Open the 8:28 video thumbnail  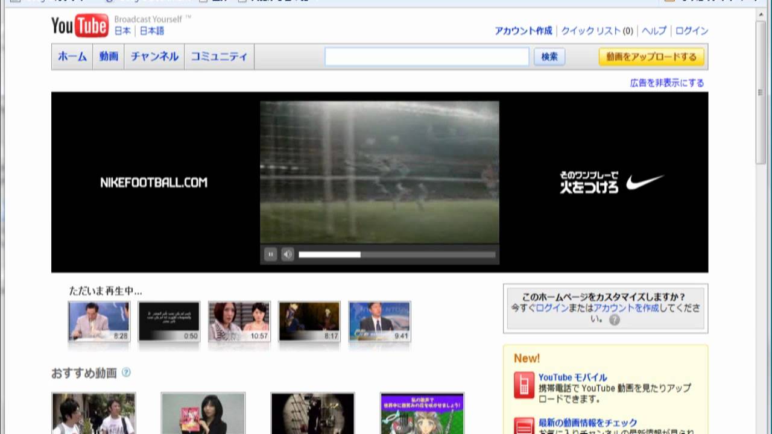tap(99, 322)
